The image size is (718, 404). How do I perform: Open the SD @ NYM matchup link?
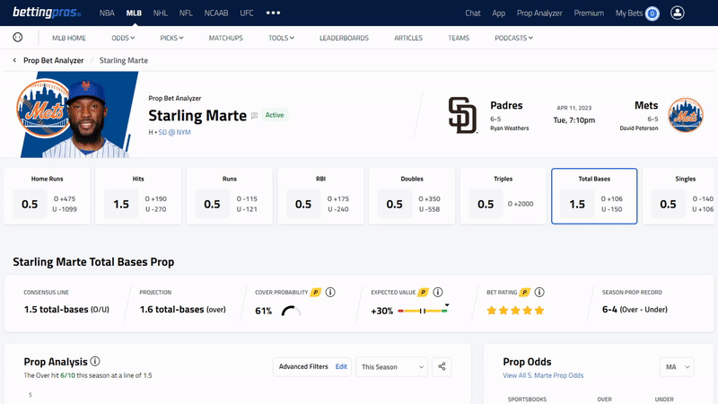coord(174,132)
